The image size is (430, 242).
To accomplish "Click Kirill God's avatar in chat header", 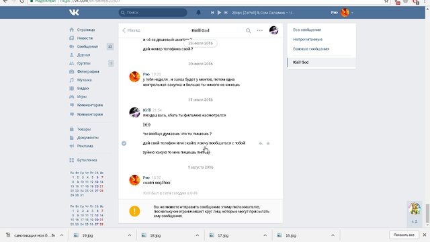I will tap(273, 30).
